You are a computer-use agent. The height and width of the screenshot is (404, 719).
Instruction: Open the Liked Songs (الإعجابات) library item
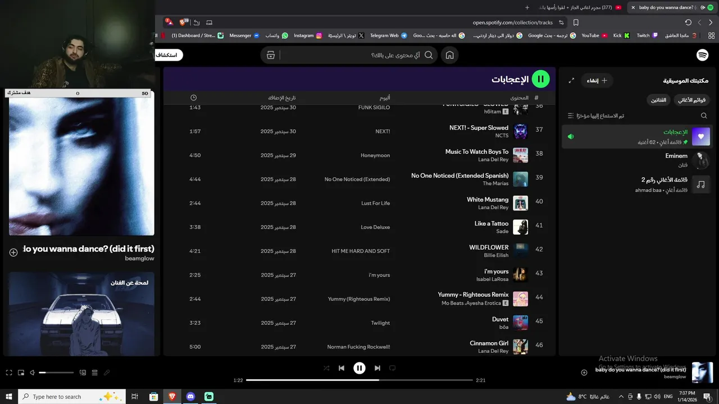[636, 136]
